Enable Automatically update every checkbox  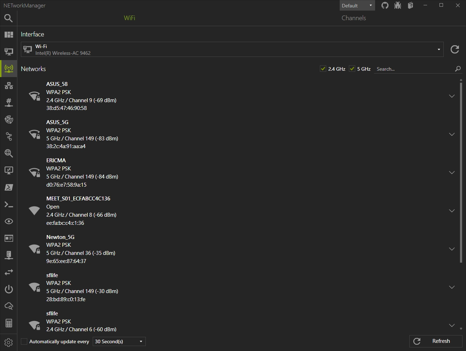tap(24, 341)
